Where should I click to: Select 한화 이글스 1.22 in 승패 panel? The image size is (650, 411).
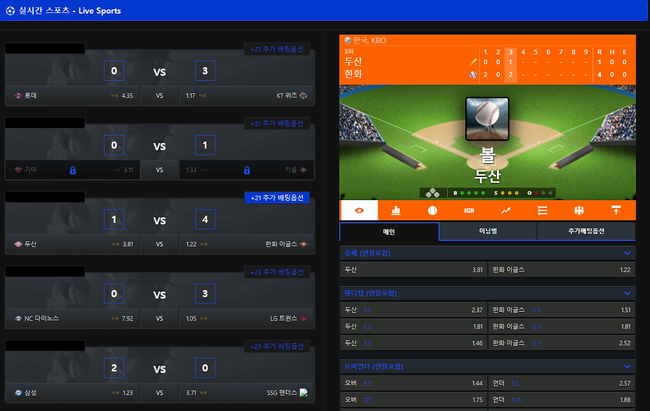pos(562,269)
